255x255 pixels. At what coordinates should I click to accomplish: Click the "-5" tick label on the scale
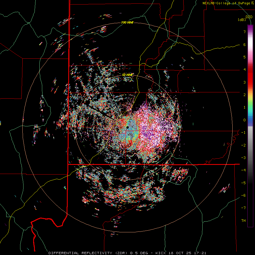point(243,183)
